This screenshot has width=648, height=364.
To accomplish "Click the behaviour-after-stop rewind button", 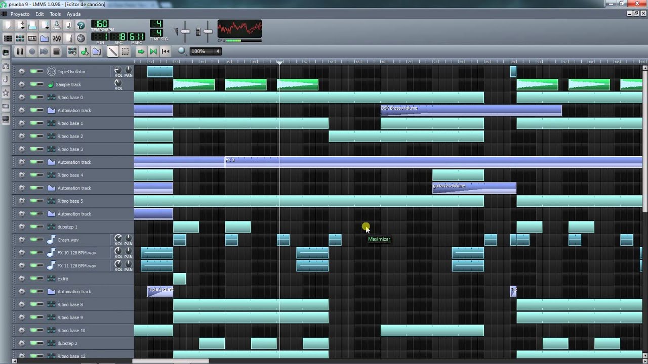I will [x=166, y=51].
